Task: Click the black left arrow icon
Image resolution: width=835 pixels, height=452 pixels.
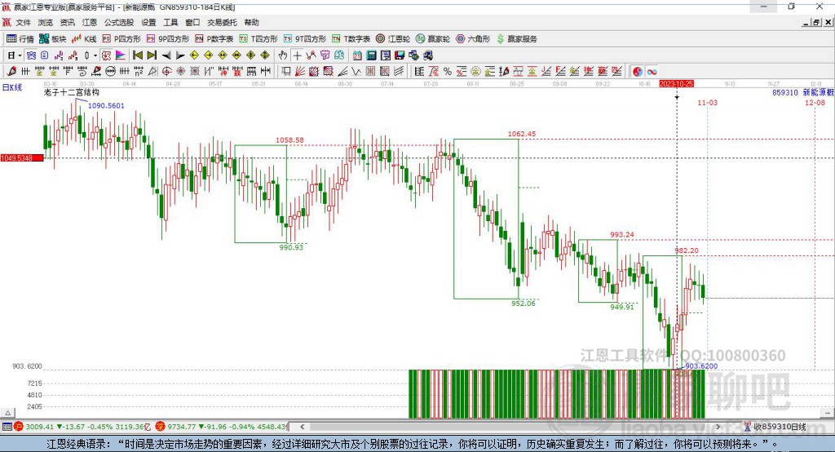Action: point(166,55)
